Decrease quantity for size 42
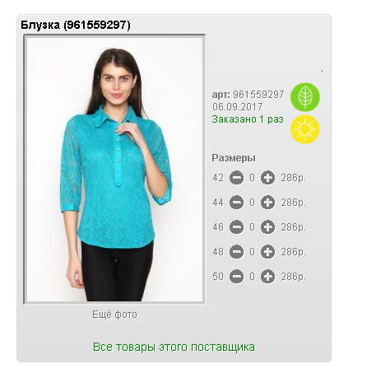The image size is (381, 378). pos(236,178)
